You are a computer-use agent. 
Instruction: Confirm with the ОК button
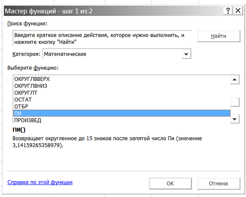coord(170,184)
